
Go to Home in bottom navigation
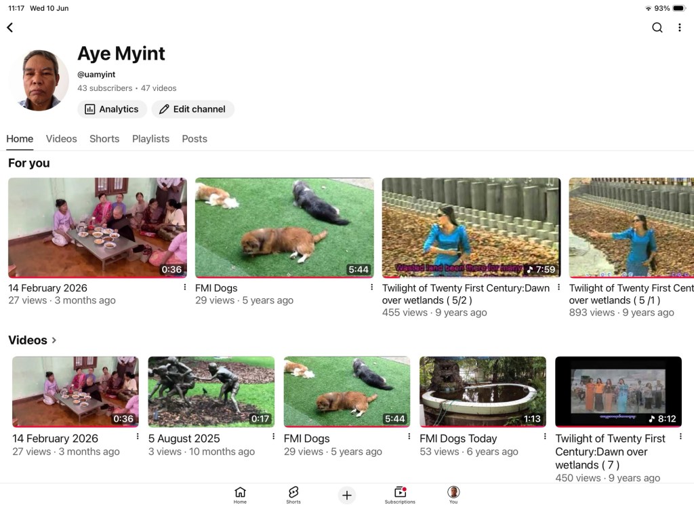pos(240,495)
